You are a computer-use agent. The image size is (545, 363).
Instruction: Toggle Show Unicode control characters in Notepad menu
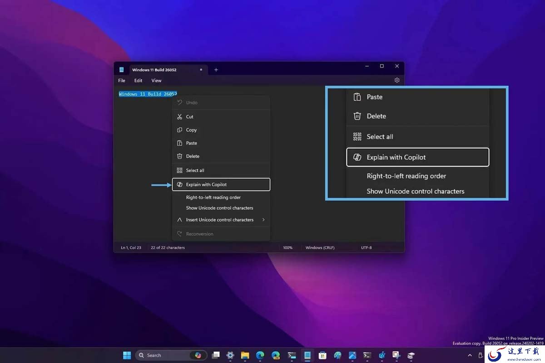pyautogui.click(x=221, y=208)
